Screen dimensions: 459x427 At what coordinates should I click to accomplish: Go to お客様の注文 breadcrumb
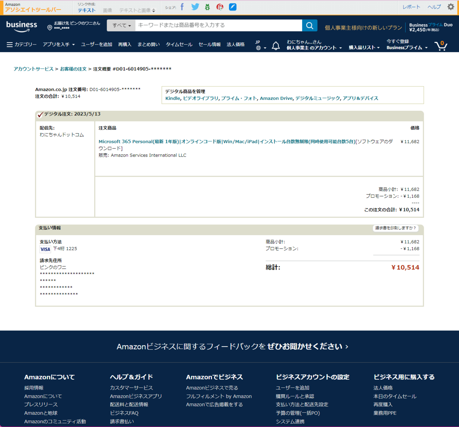click(73, 69)
